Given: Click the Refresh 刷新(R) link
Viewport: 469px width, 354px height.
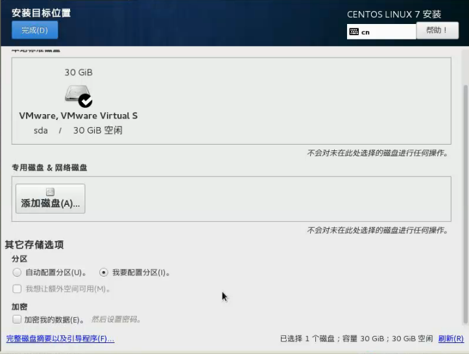Looking at the screenshot, I should [451, 338].
